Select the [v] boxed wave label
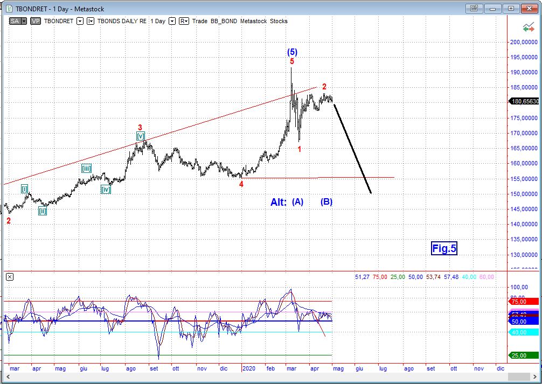542x384 pixels. click(140, 136)
